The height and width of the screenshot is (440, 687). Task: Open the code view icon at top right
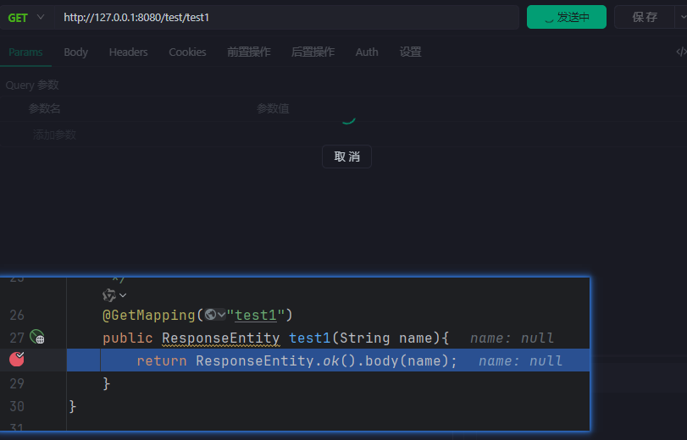(x=680, y=52)
